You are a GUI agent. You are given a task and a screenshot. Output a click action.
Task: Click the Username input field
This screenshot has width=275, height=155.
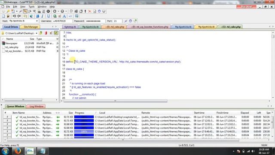tap(62, 21)
